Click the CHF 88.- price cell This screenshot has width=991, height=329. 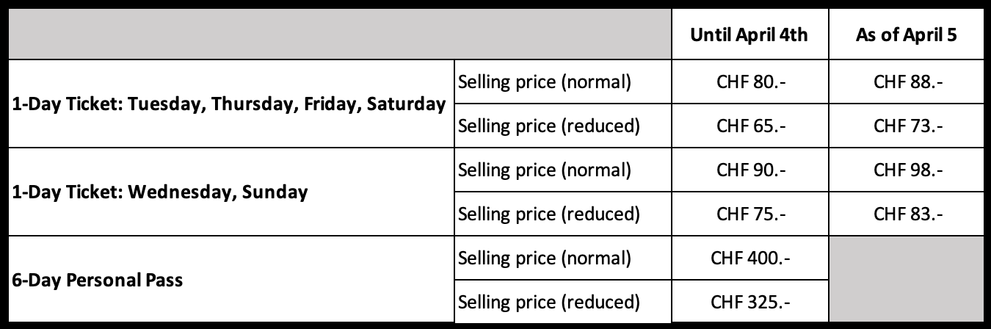pos(906,82)
